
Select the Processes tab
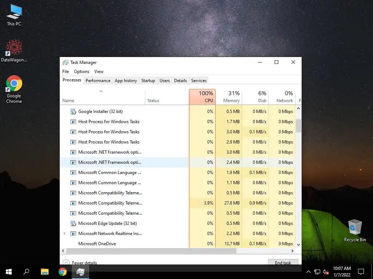[x=72, y=80]
